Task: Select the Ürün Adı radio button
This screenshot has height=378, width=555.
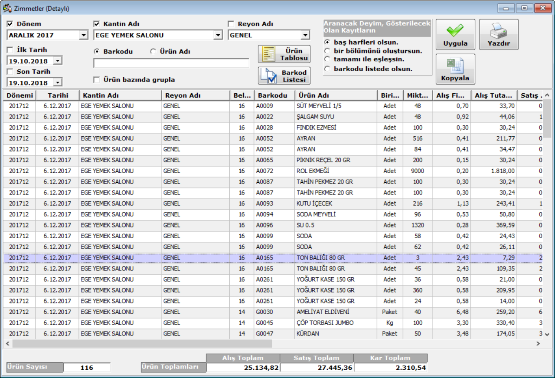Action: tap(153, 51)
